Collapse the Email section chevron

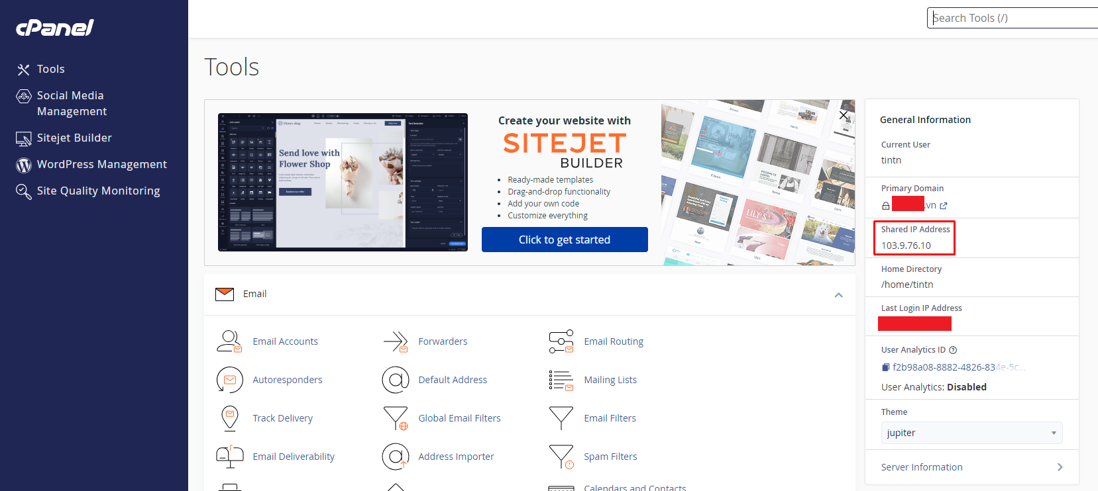point(838,294)
